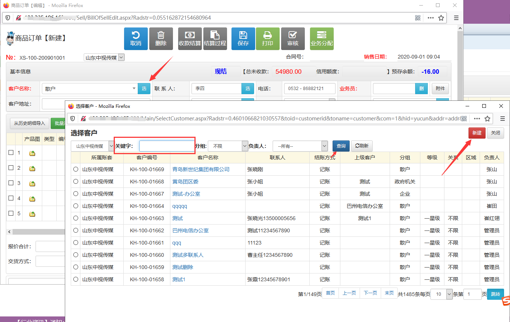Open 收款结算 payment settlement
Screen dimensions: 510x322
190,39
